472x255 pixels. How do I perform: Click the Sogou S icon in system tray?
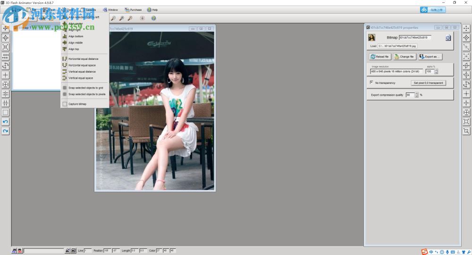click(x=424, y=252)
